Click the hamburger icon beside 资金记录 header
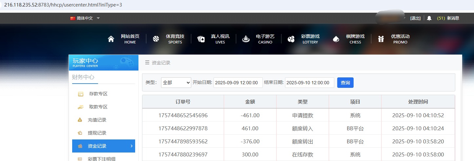The width and height of the screenshot is (474, 161). pos(147,63)
